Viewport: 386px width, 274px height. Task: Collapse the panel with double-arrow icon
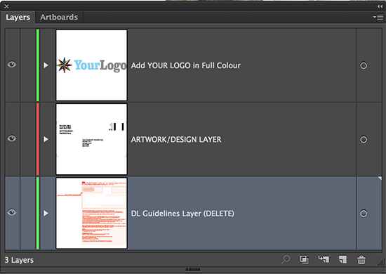pos(380,6)
